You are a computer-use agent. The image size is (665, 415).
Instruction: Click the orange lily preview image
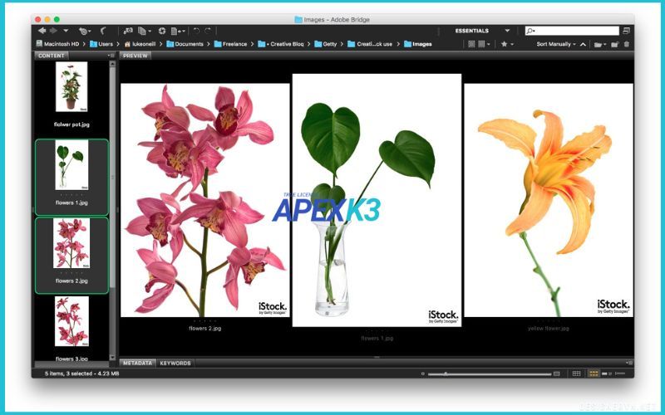549,200
